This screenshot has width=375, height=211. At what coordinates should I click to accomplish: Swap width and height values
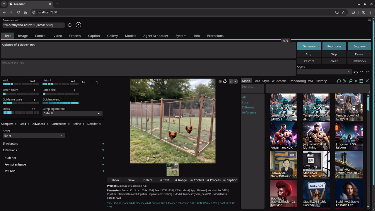click(x=97, y=82)
